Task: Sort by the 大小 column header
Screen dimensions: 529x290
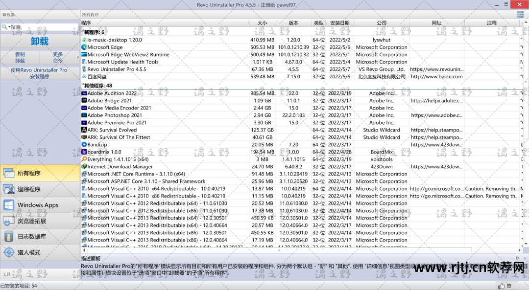Action: 263,23
